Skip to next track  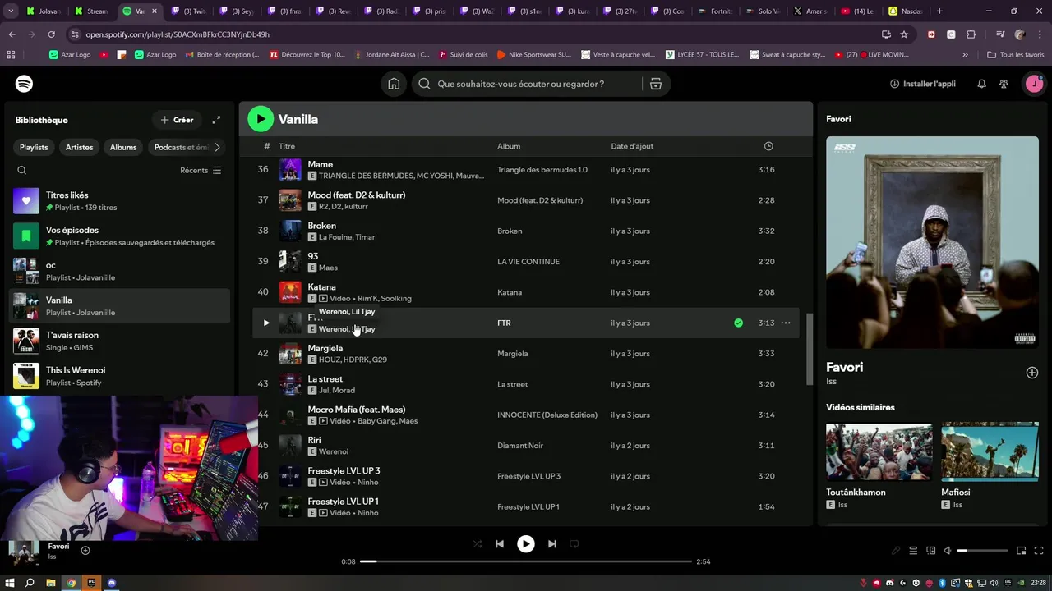(552, 543)
